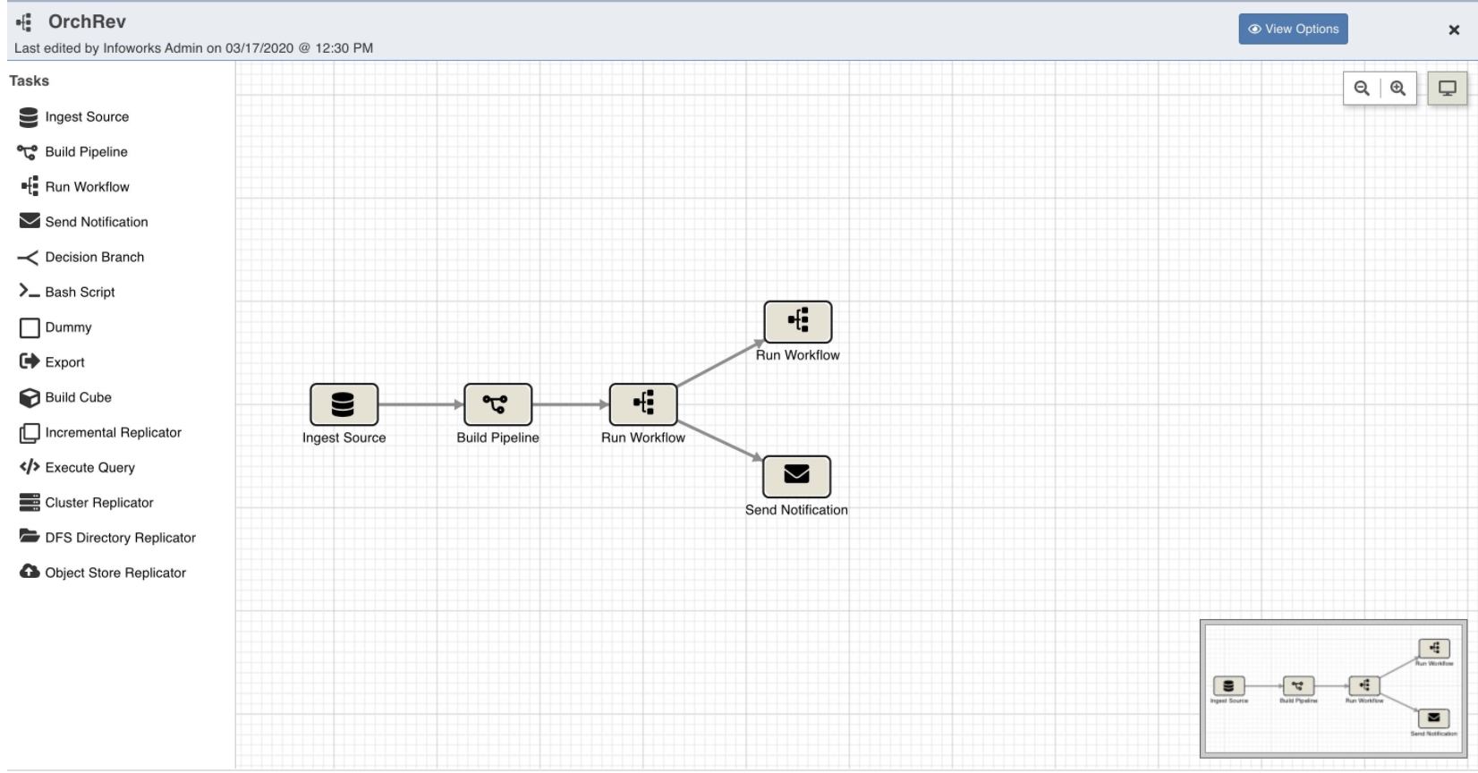Image resolution: width=1478 pixels, height=773 pixels.
Task: Select the Build Pipeline task icon in sidebar
Action: coord(28,152)
